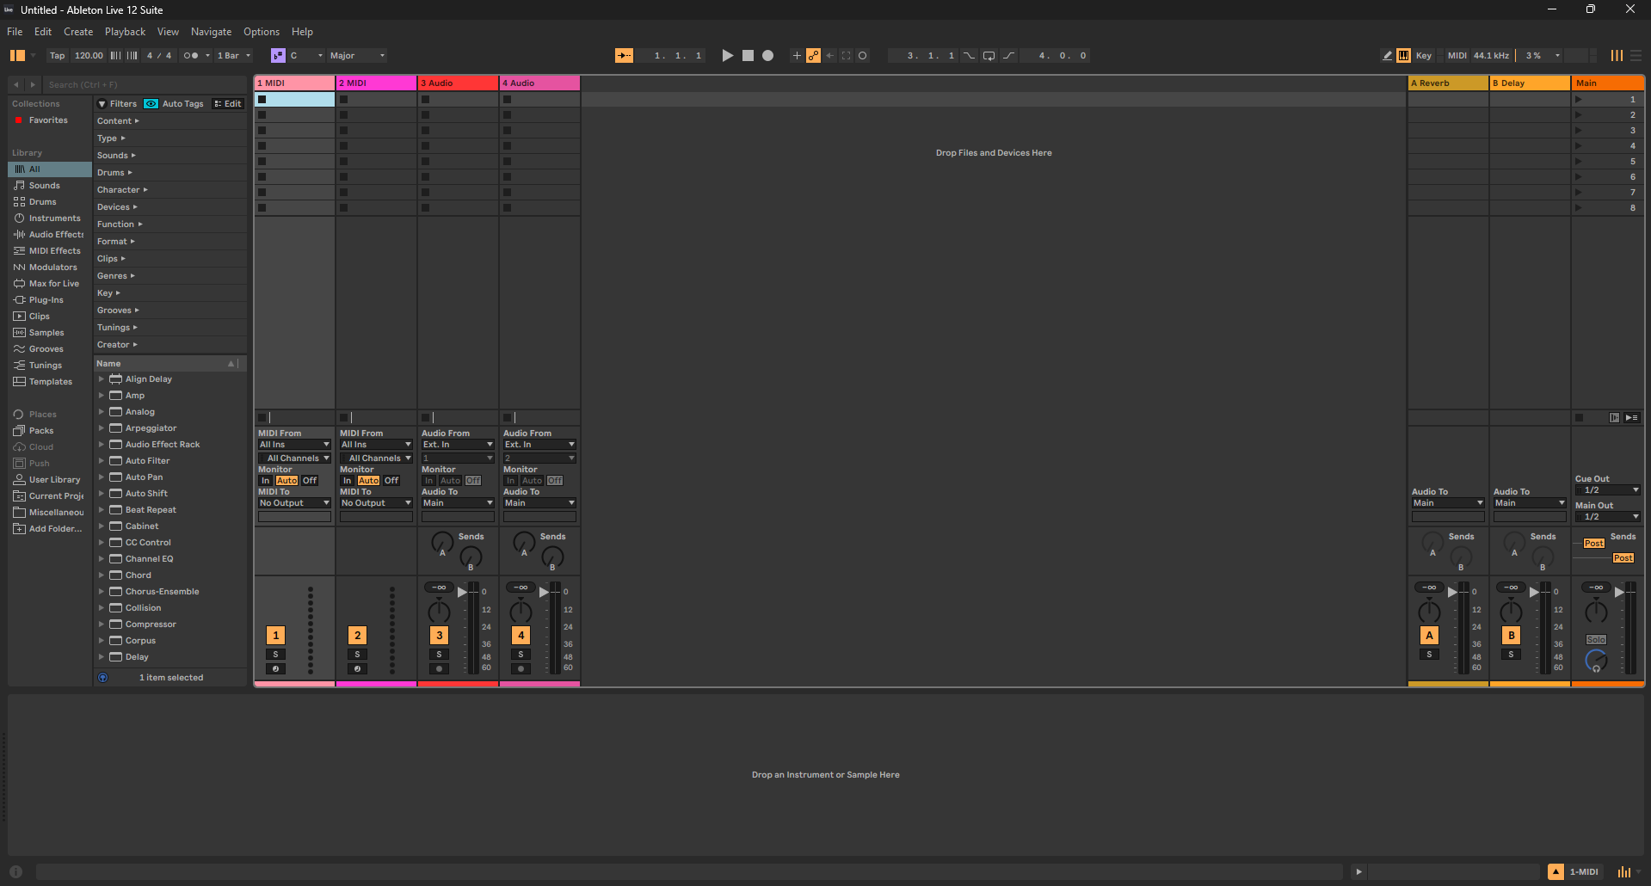Click the browser search field
The image size is (1651, 886).
pos(138,84)
